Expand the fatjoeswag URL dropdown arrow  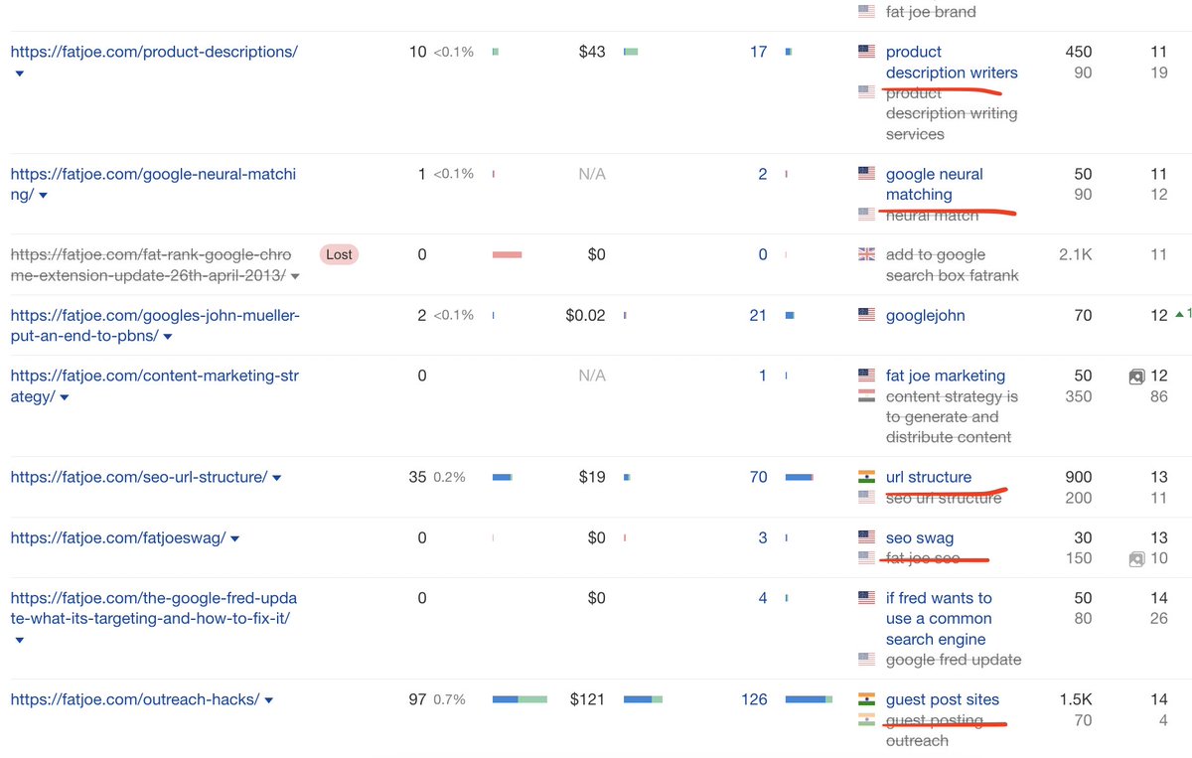(234, 537)
